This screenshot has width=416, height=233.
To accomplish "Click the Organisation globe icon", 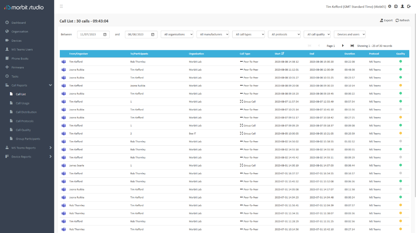I will (7, 31).
